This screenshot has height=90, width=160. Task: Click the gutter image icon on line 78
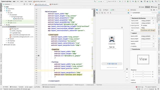pos(38,56)
